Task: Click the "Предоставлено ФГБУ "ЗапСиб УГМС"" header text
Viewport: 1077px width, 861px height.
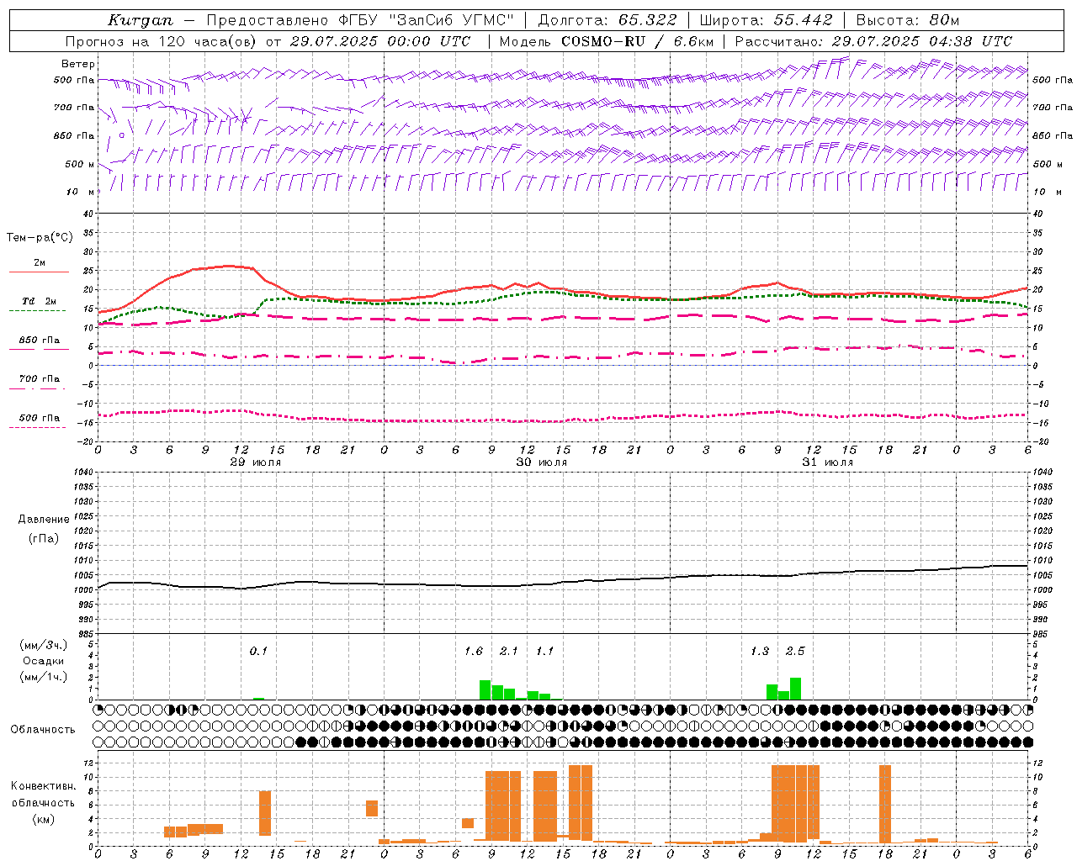Action: (359, 20)
